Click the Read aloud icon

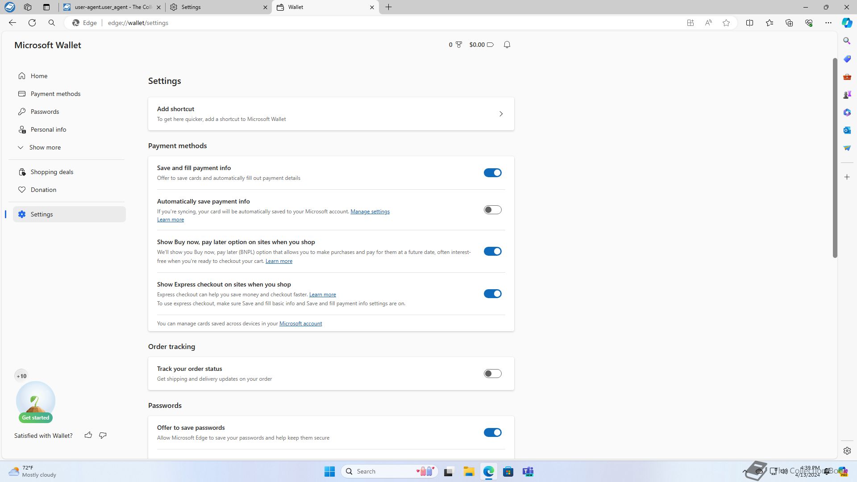708,23
